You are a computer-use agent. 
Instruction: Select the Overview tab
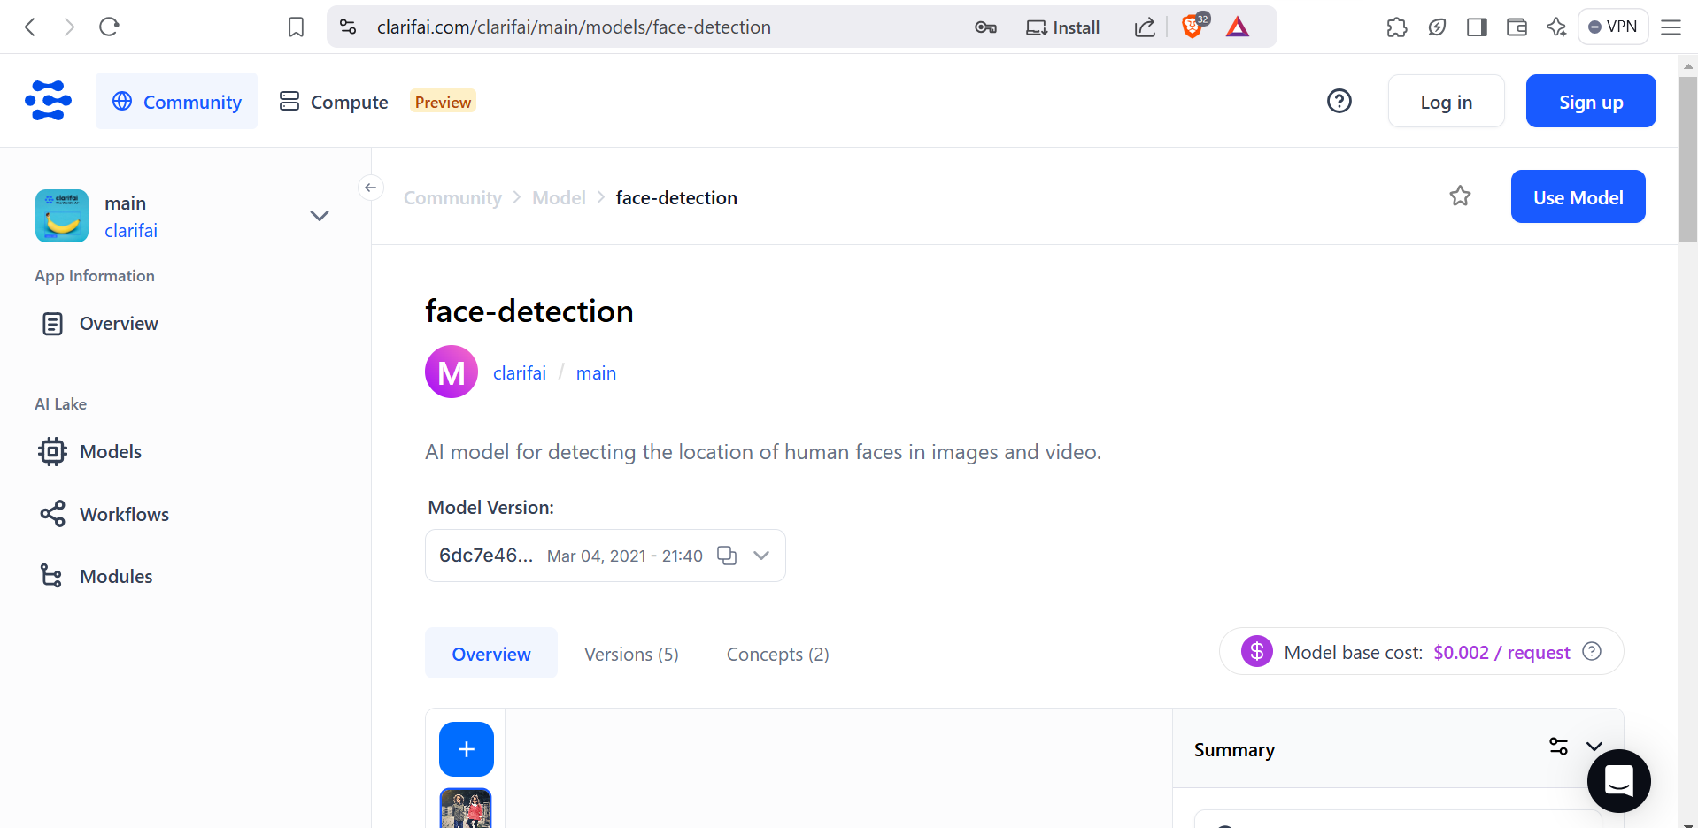coord(491,654)
